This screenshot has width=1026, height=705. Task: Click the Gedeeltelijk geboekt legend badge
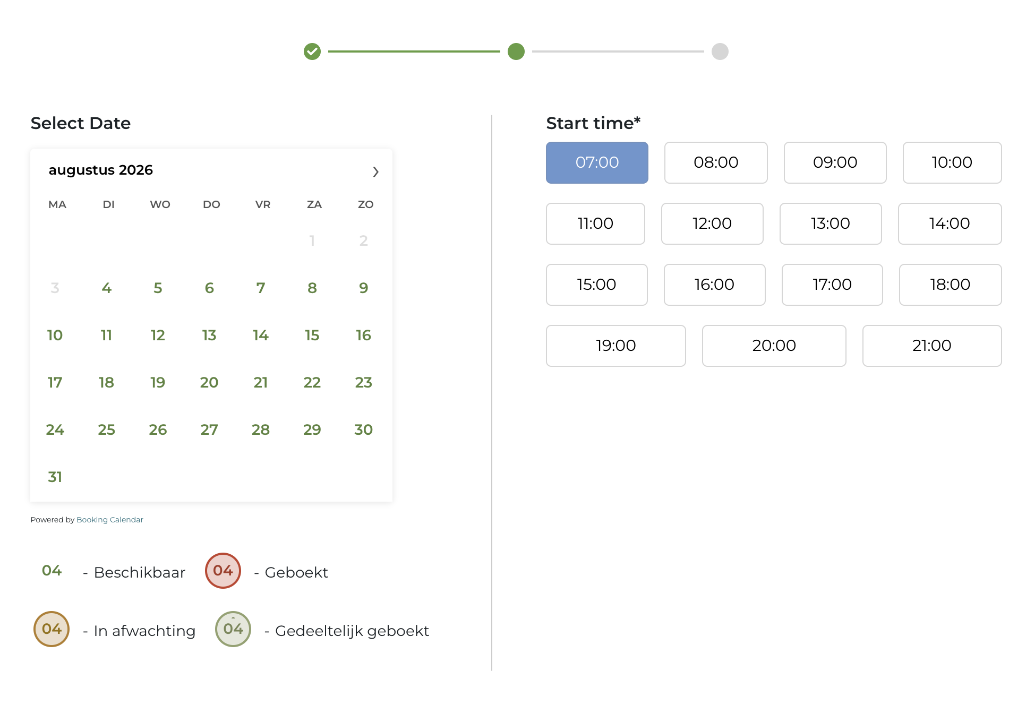click(233, 629)
